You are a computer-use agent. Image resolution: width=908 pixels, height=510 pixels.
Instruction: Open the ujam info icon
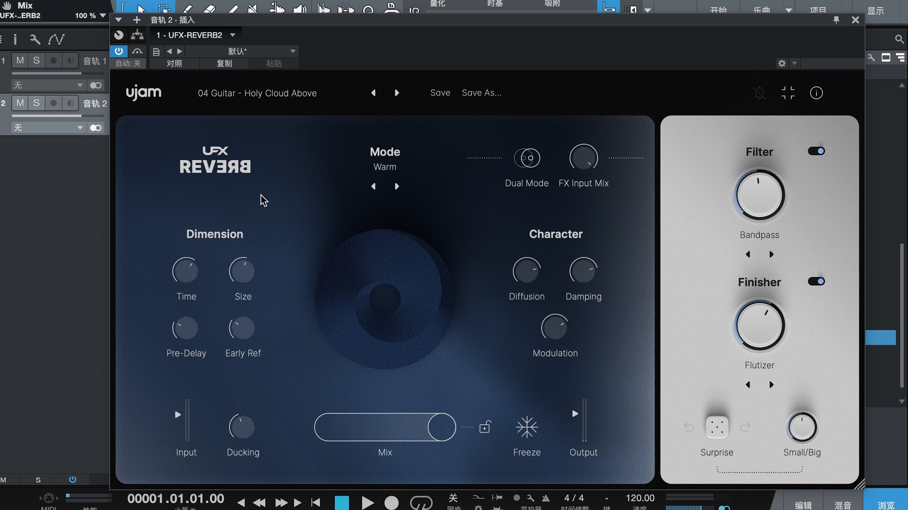816,93
